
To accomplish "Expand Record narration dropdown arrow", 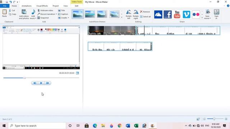I will [56, 14].
